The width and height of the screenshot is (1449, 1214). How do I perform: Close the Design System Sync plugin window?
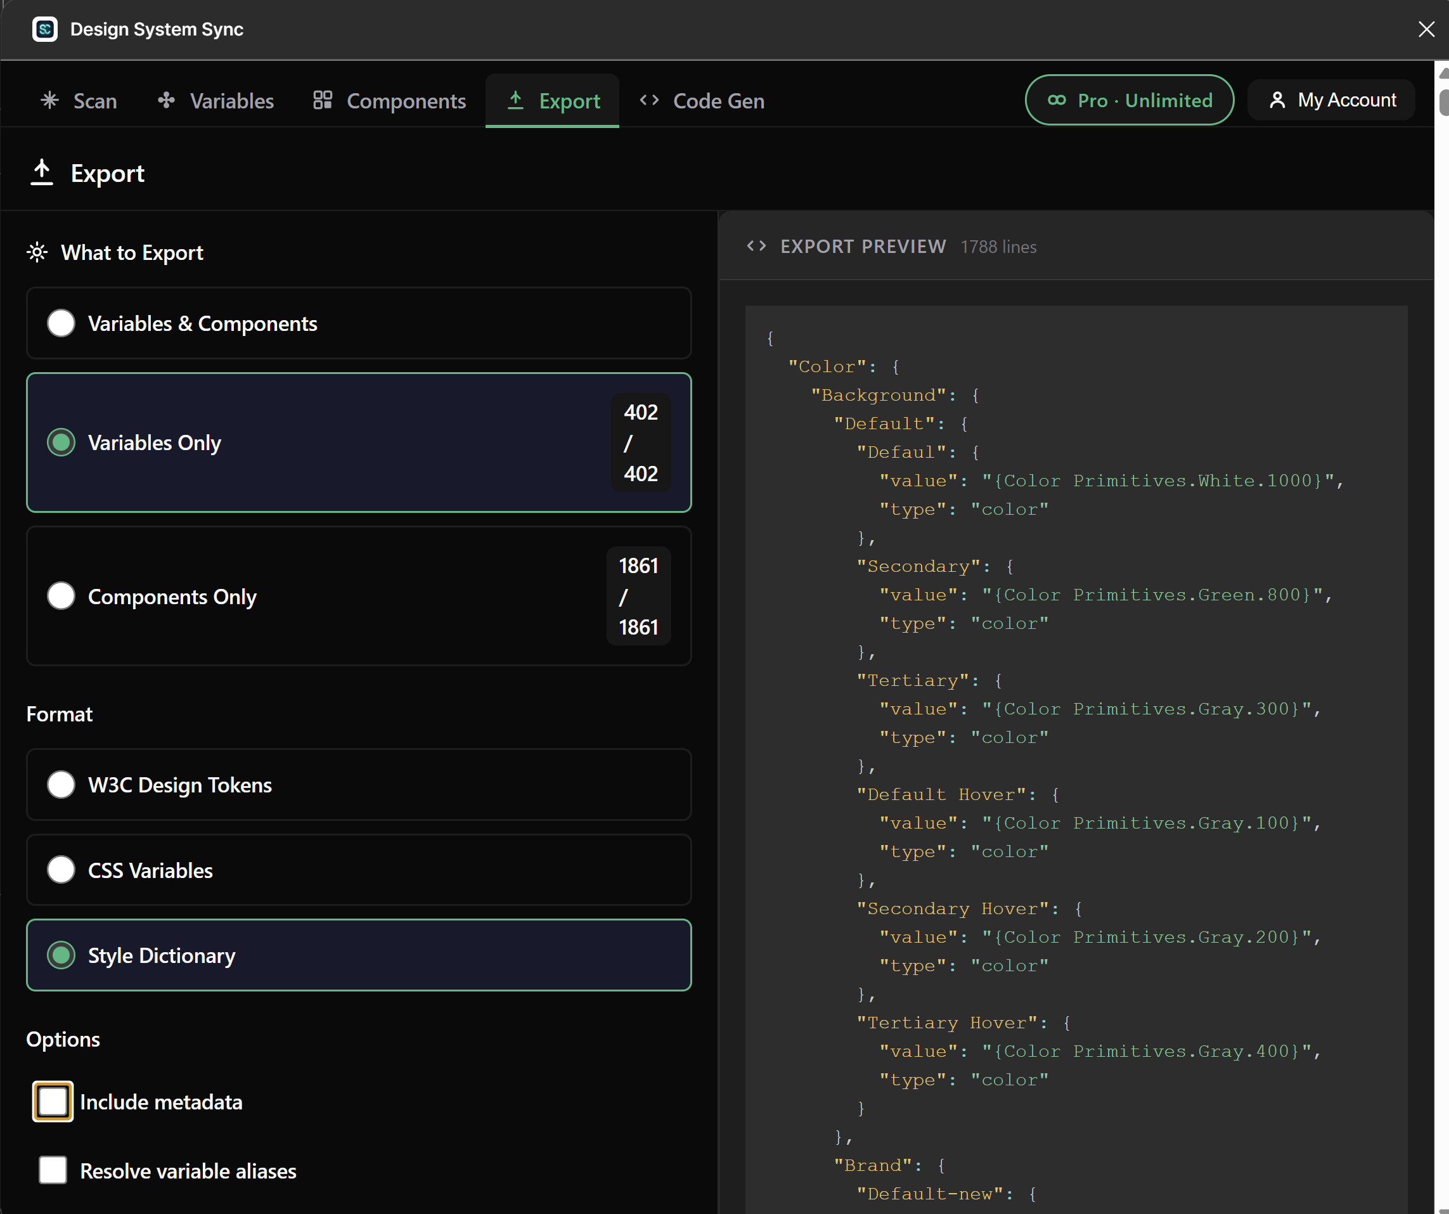click(x=1426, y=29)
